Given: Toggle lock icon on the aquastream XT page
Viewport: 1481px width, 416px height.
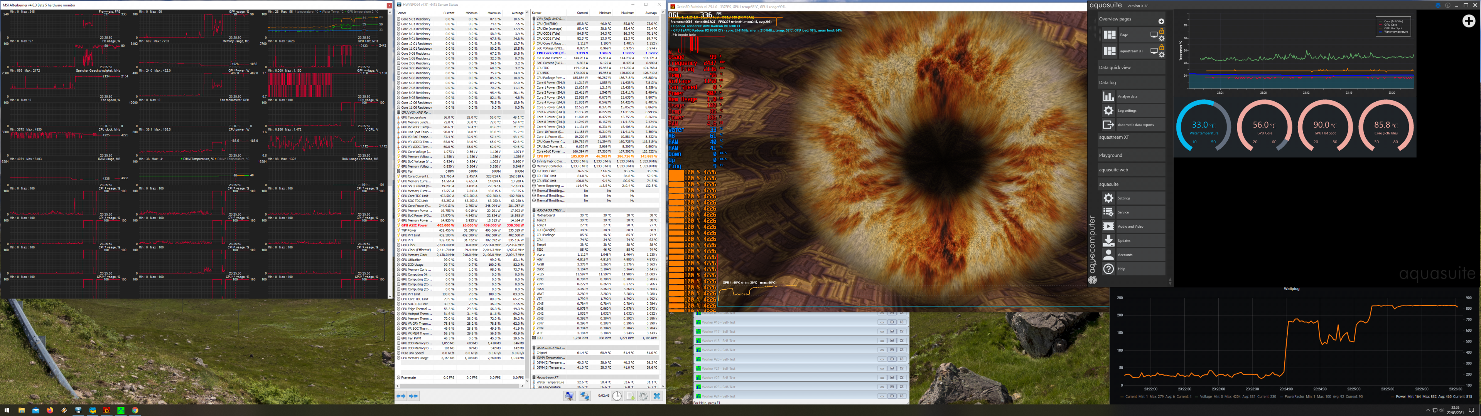Looking at the screenshot, I should 1162,48.
